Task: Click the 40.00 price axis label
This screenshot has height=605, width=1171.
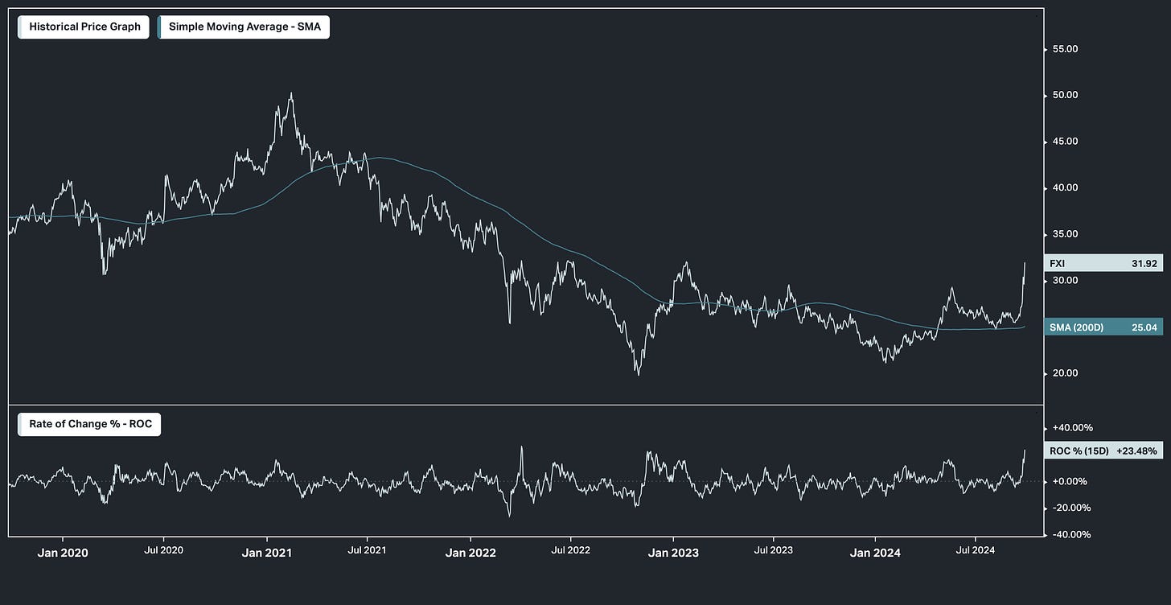Action: 1066,187
